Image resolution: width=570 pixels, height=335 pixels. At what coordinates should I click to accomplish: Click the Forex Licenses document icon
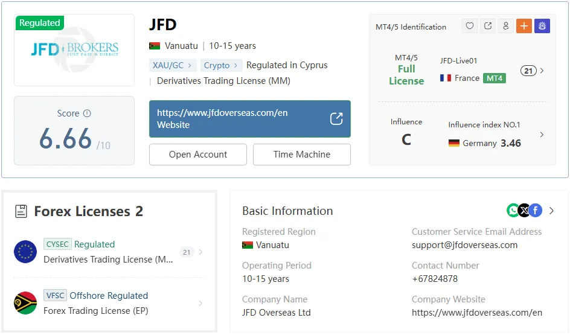21,211
